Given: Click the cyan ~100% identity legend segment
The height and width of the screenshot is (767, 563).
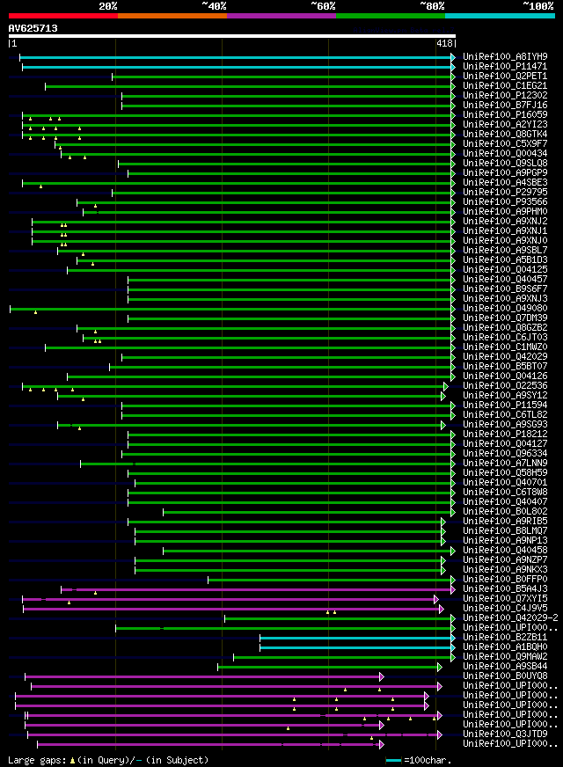Looking at the screenshot, I should click(500, 16).
